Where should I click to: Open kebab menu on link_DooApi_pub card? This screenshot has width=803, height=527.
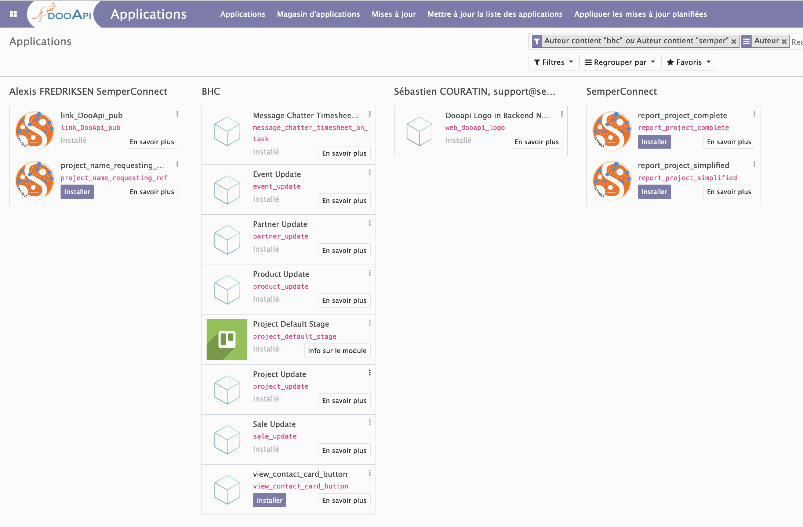coord(177,115)
